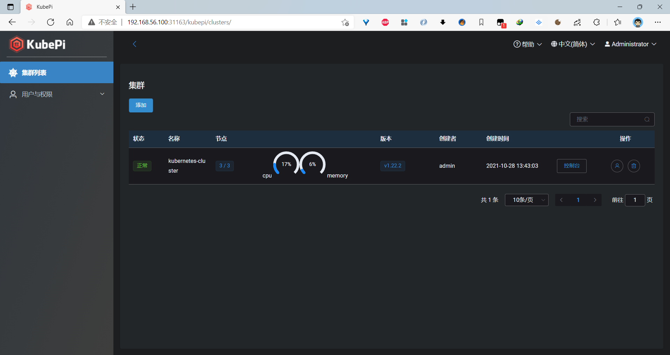Click the 版本 column header
The height and width of the screenshot is (355, 670).
click(386, 139)
